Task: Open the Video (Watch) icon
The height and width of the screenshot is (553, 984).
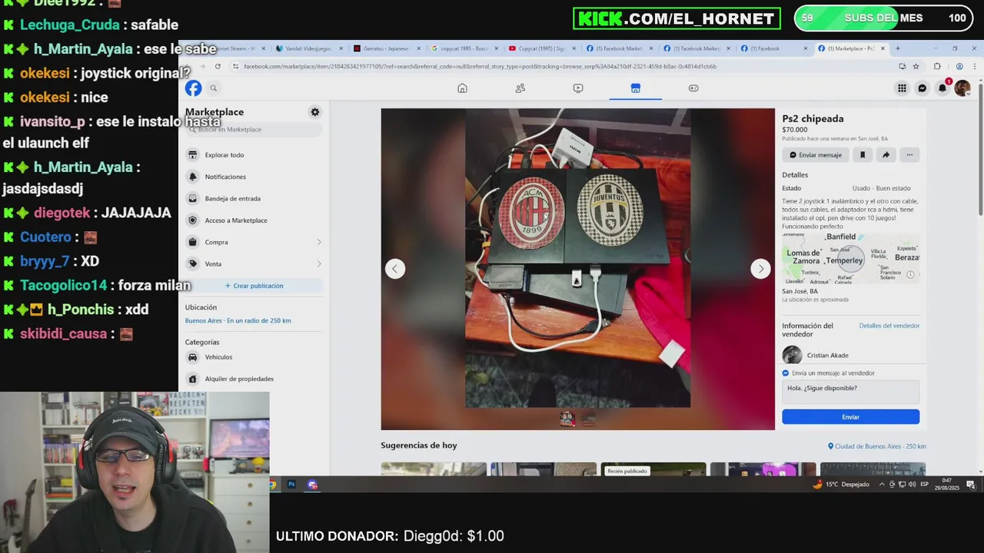Action: (578, 88)
